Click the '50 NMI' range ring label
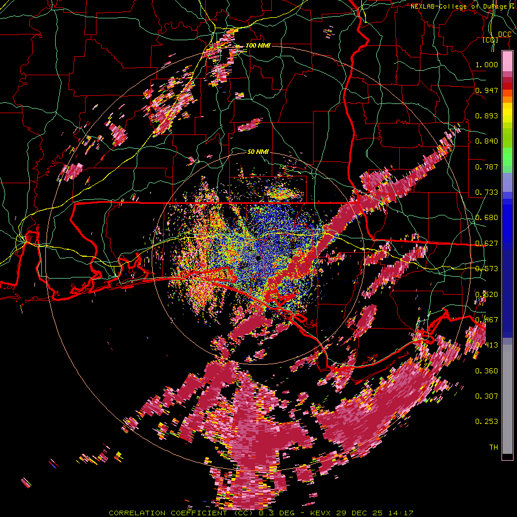The height and width of the screenshot is (517, 517). (258, 152)
